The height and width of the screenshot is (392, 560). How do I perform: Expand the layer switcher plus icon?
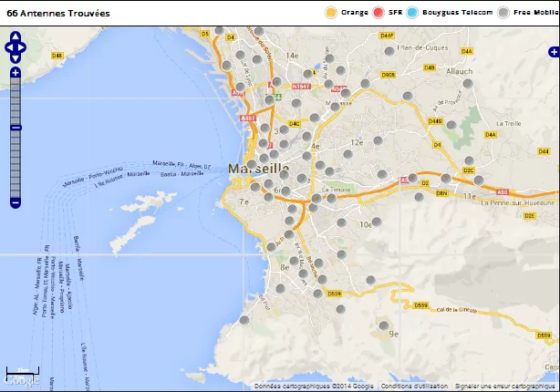[554, 52]
